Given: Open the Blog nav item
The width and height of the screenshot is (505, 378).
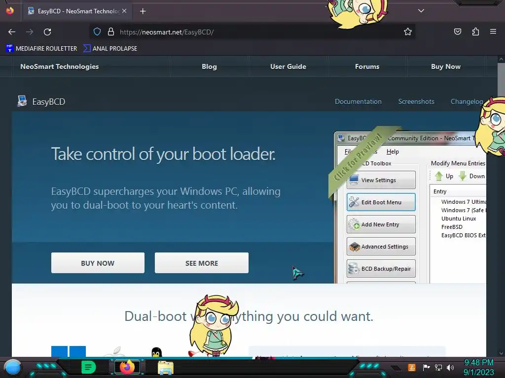Looking at the screenshot, I should click(x=209, y=66).
